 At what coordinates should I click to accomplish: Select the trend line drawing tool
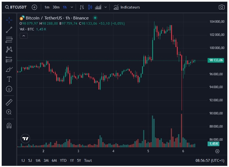click(9, 30)
